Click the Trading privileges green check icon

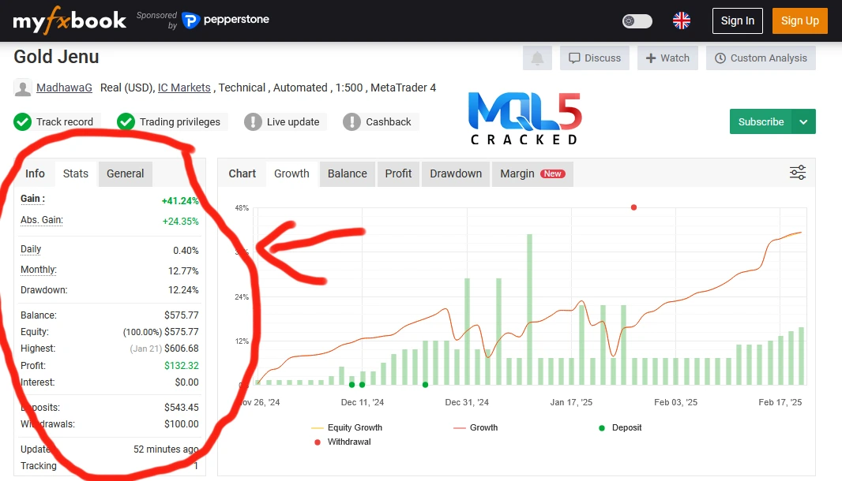[x=126, y=121]
